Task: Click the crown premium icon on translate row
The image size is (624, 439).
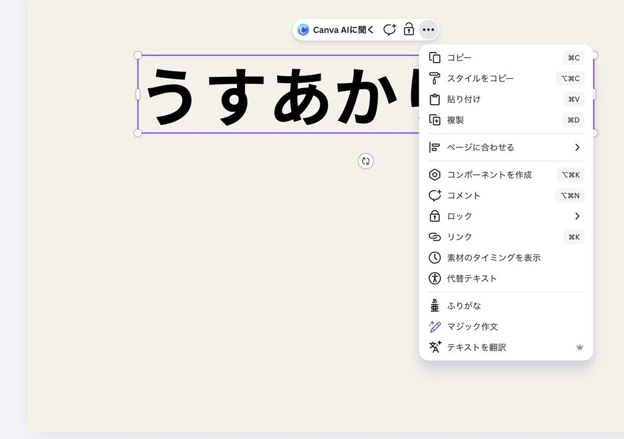Action: pos(580,347)
